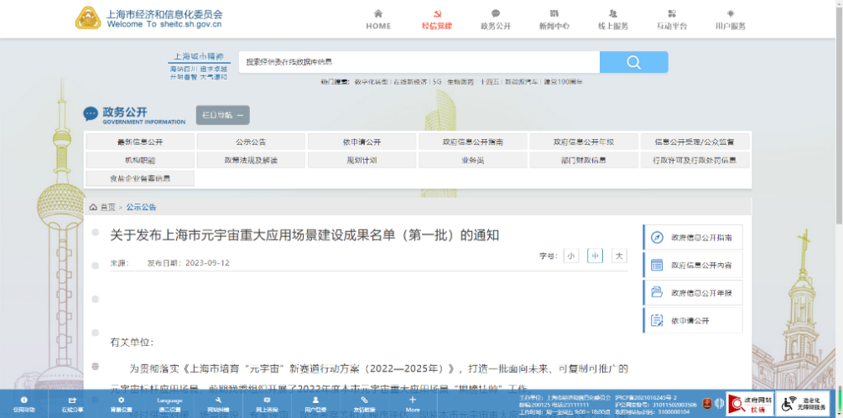Open HOME via the house icon
Screen dimensions: 843x418
[x=378, y=14]
